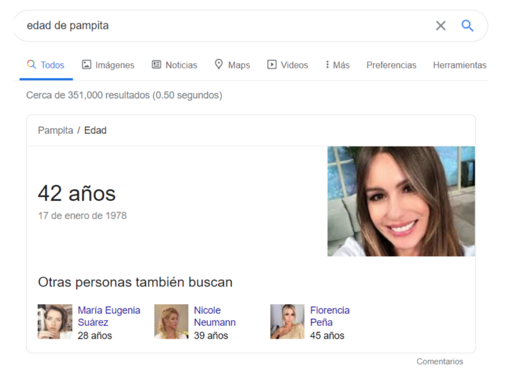Click the "45 años" text
Viewport: 509px width, 378px height.
tap(327, 335)
